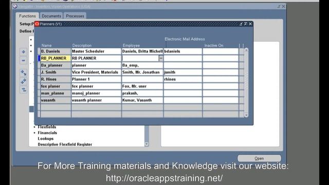Click Inactive On field of B. Daniels row
This screenshot has width=329, height=185.
(221, 51)
